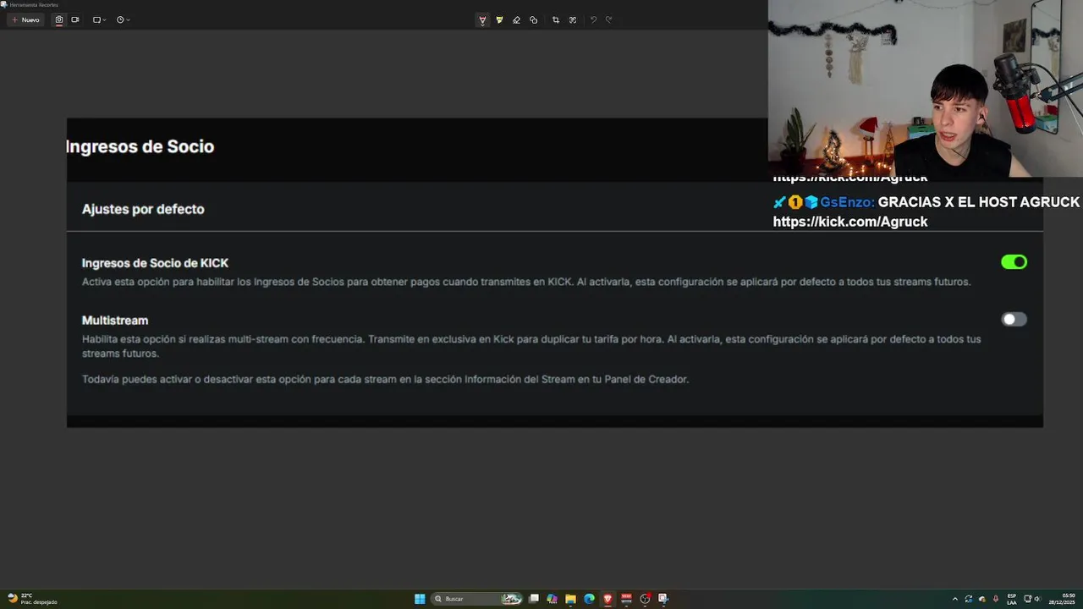Select the ballpoint pen tool
1083x609 pixels.
point(482,19)
